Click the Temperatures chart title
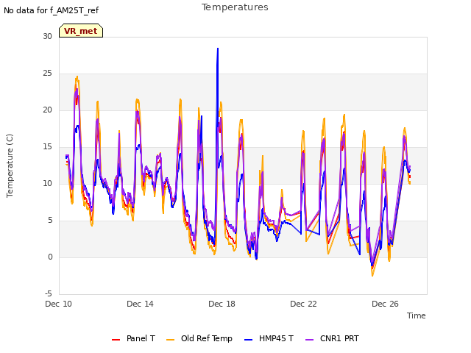The width and height of the screenshot is (471, 353). point(235,7)
